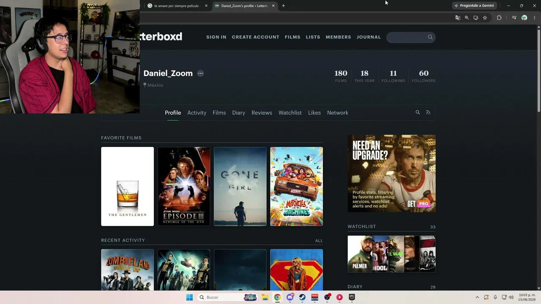
Task: Click the microphone icon in system tray
Action: point(495,297)
